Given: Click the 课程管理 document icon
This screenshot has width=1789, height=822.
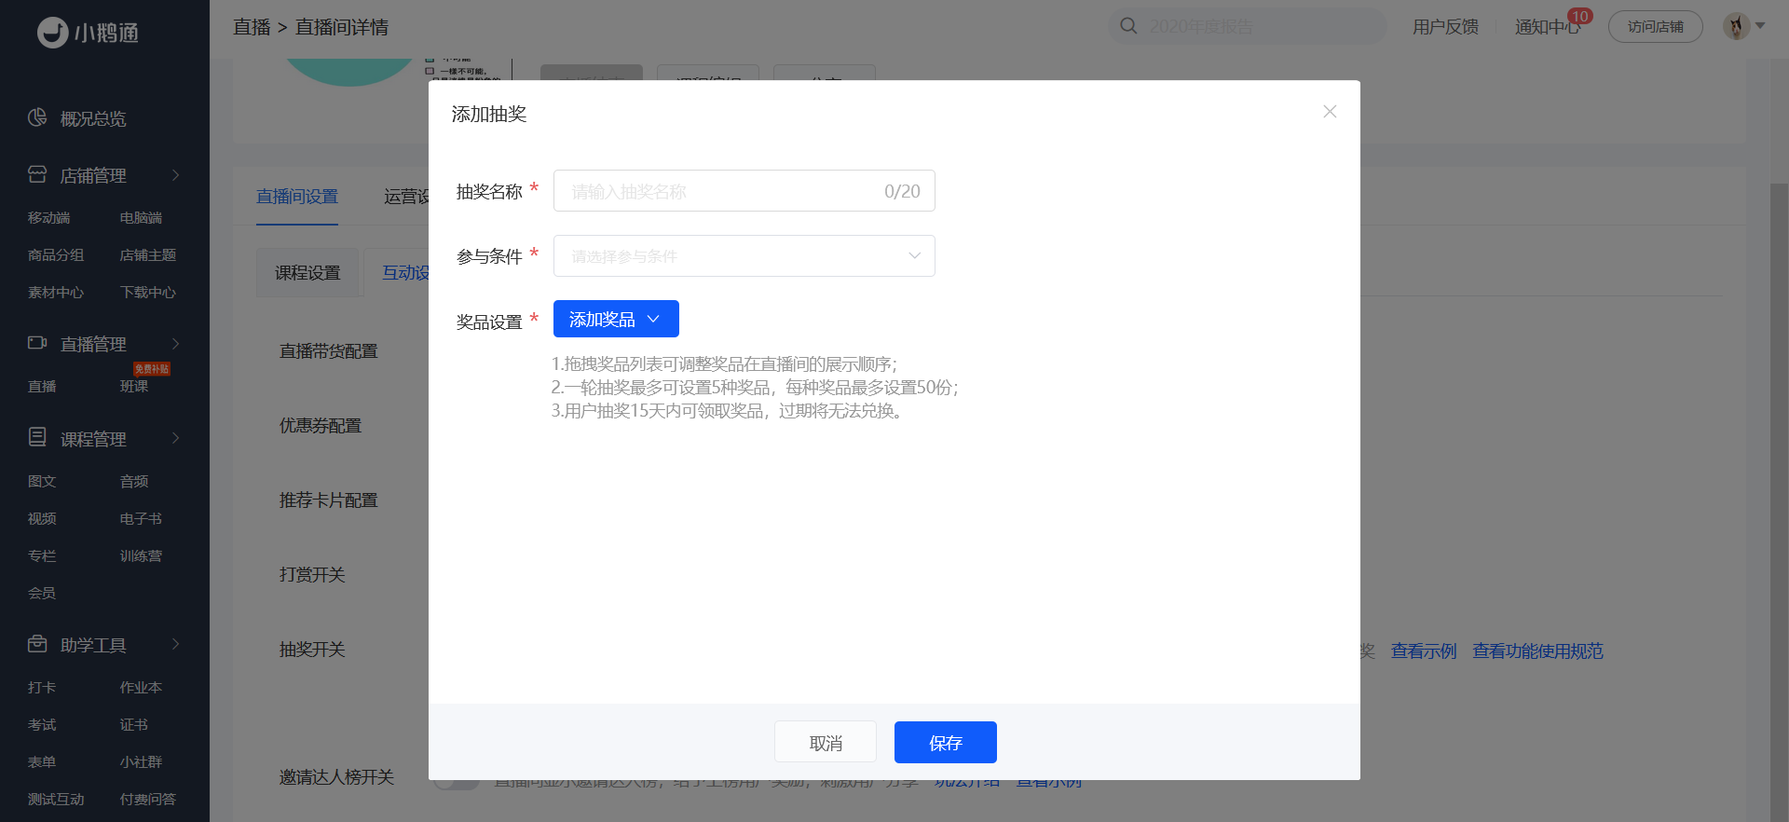Looking at the screenshot, I should tap(37, 437).
